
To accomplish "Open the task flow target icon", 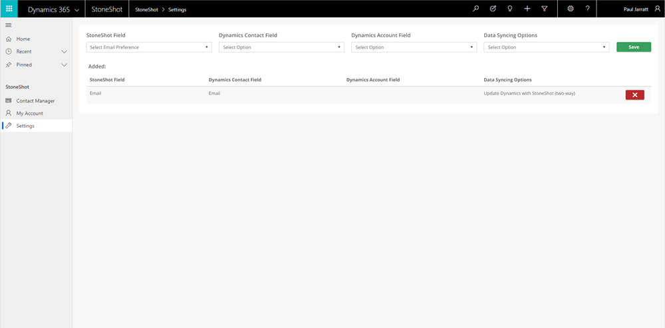I will pyautogui.click(x=493, y=9).
